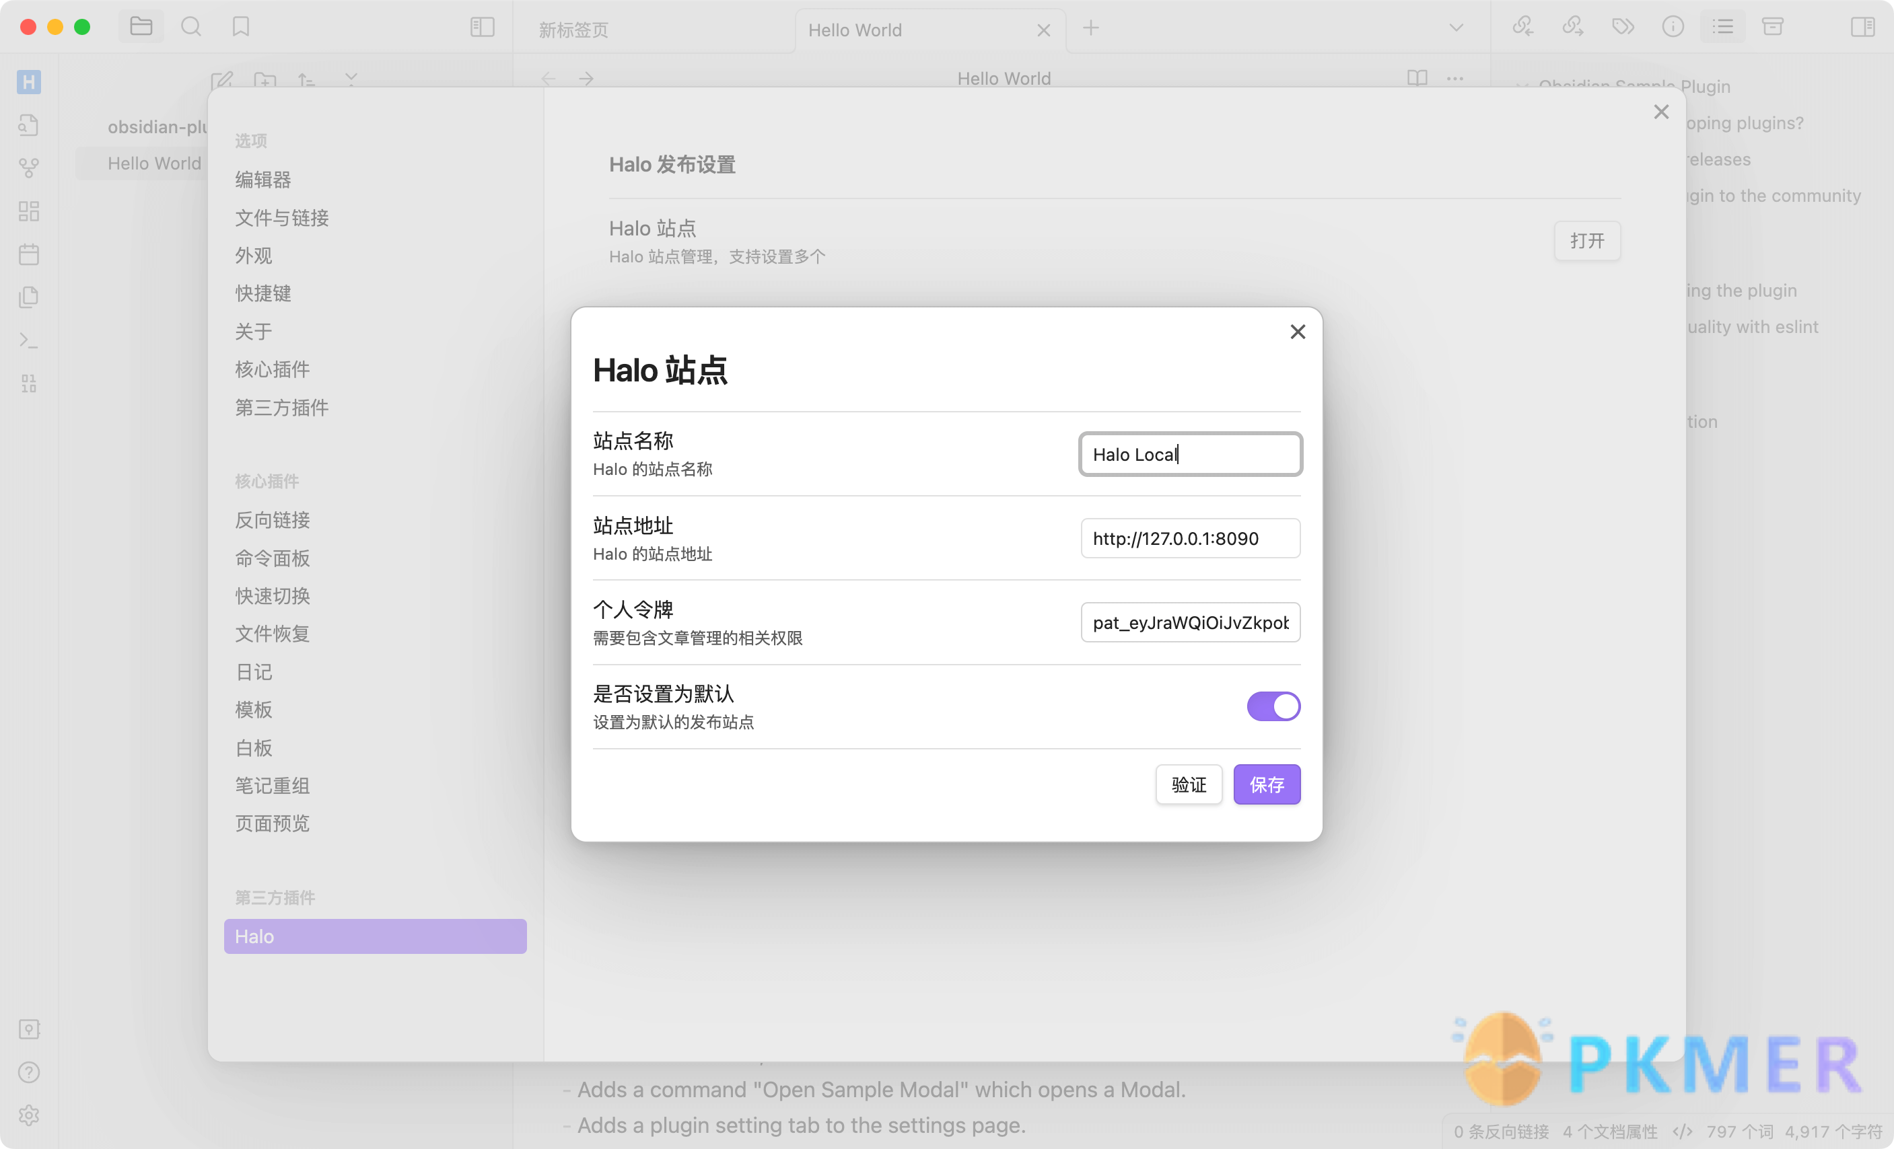Open 文件与链接 settings section

click(x=281, y=218)
